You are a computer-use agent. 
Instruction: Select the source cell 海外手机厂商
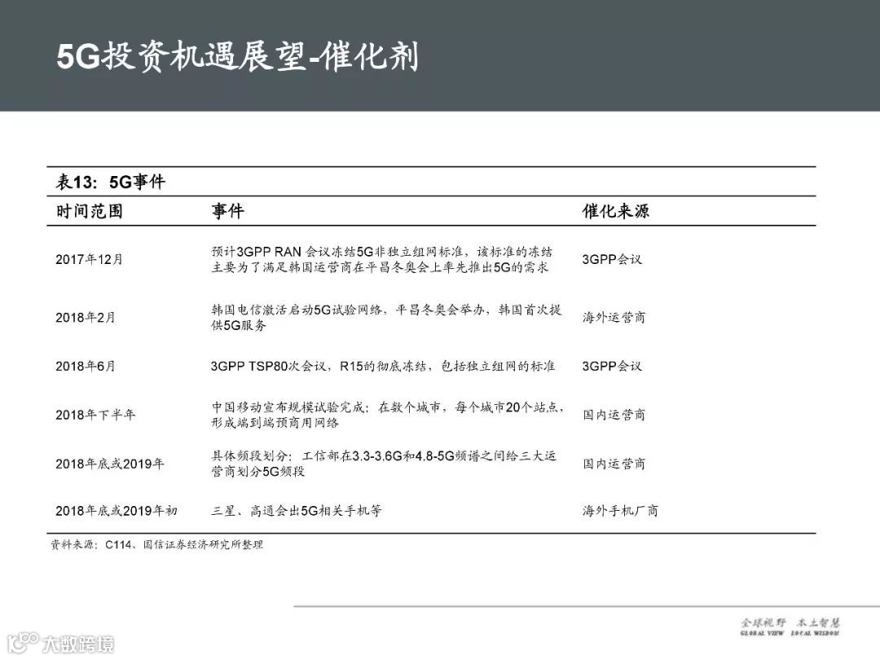tap(620, 511)
